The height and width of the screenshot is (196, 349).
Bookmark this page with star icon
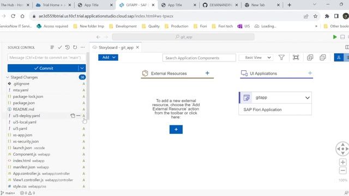tap(315, 16)
